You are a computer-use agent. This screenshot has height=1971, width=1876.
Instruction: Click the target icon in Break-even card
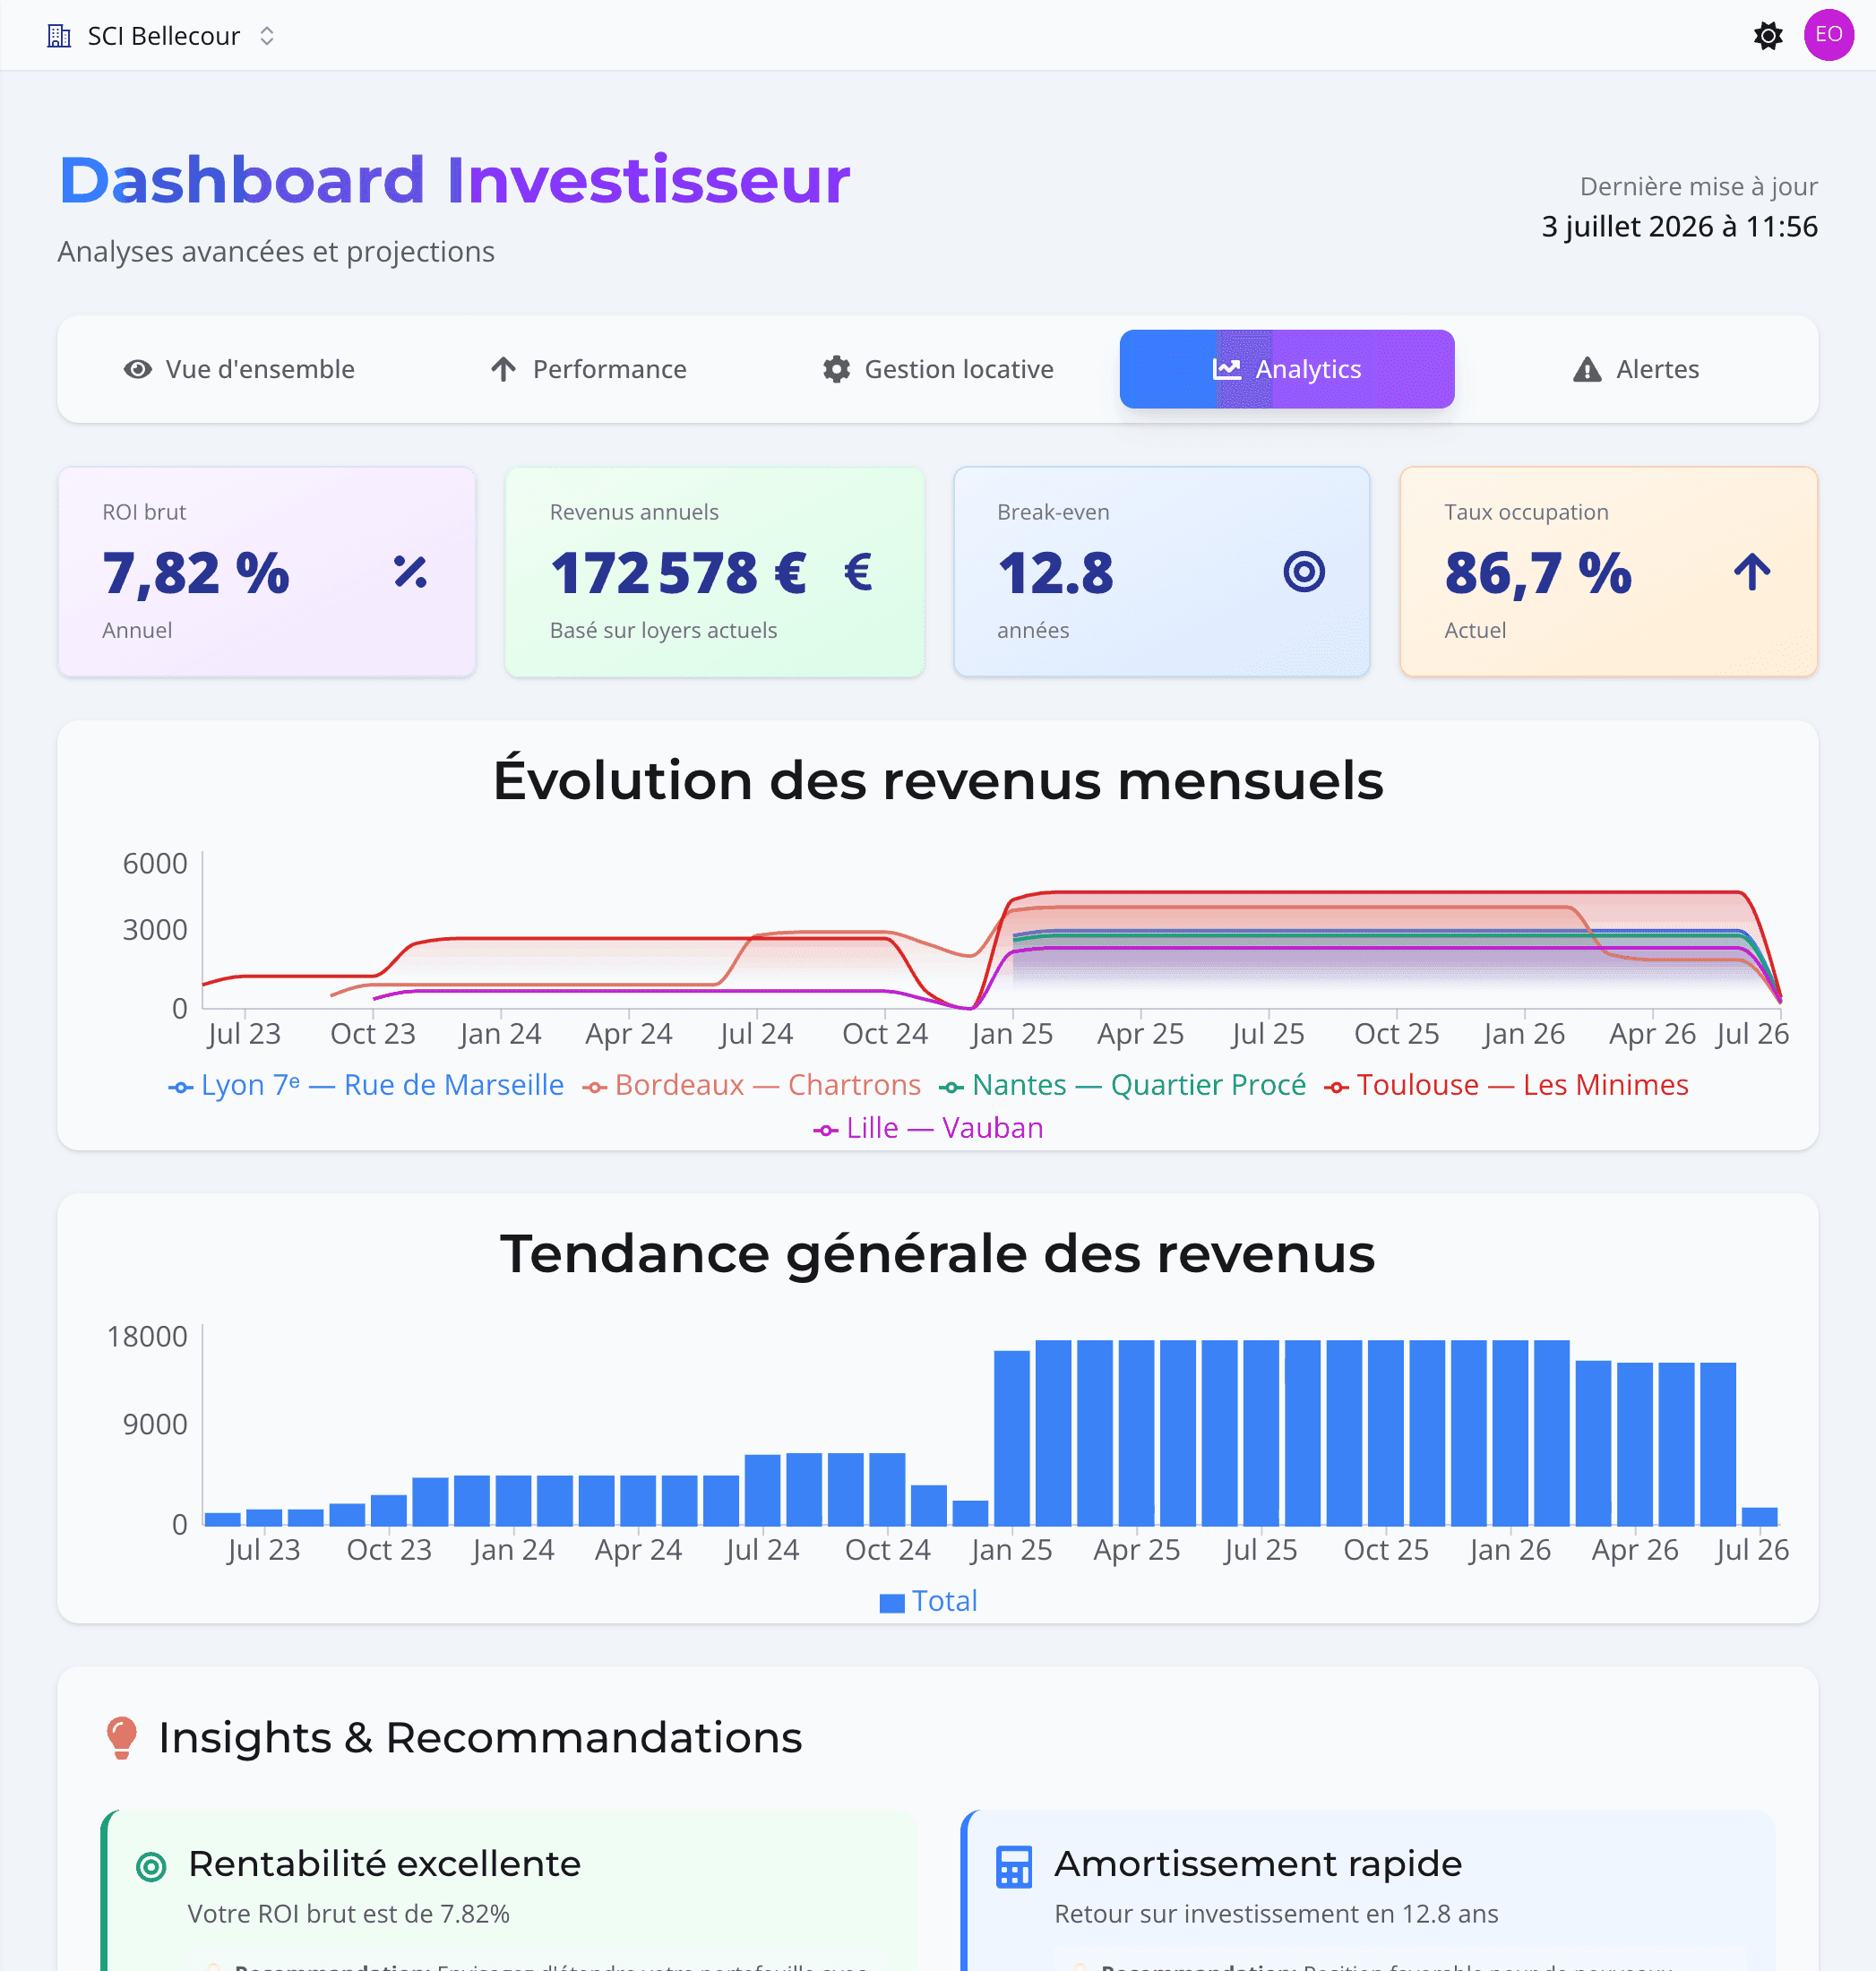(x=1304, y=572)
